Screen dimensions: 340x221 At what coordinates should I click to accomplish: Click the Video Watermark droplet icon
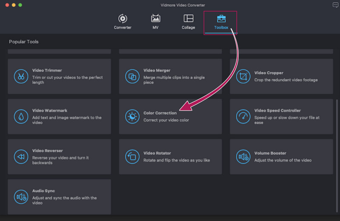(x=20, y=116)
